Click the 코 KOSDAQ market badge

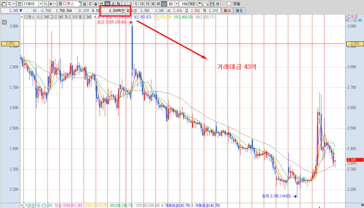pyautogui.click(x=60, y=4)
